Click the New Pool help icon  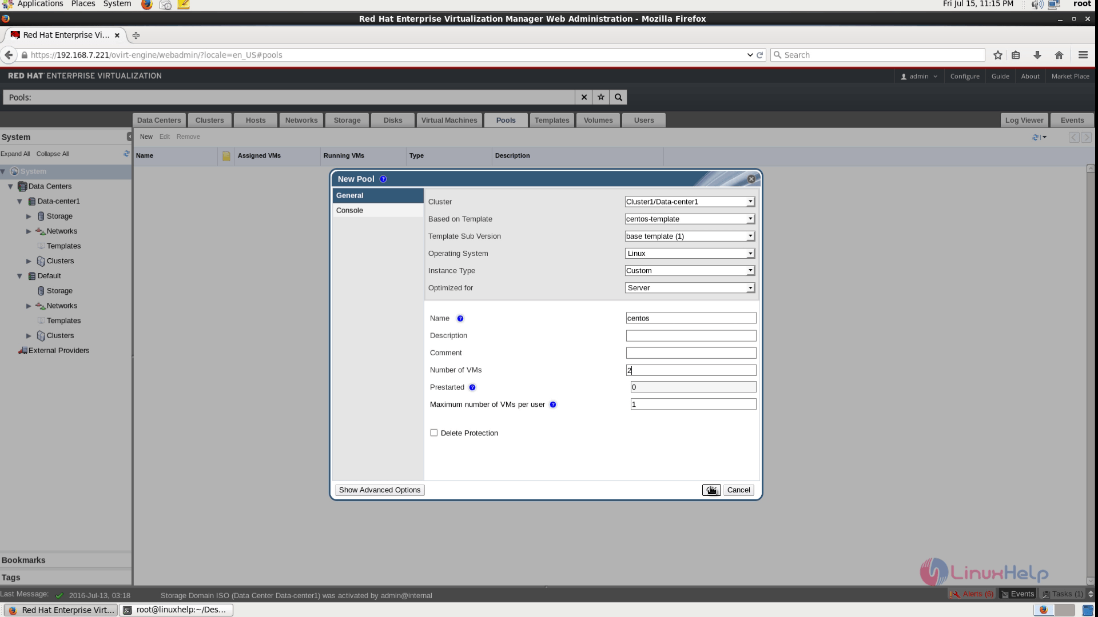[x=383, y=179]
